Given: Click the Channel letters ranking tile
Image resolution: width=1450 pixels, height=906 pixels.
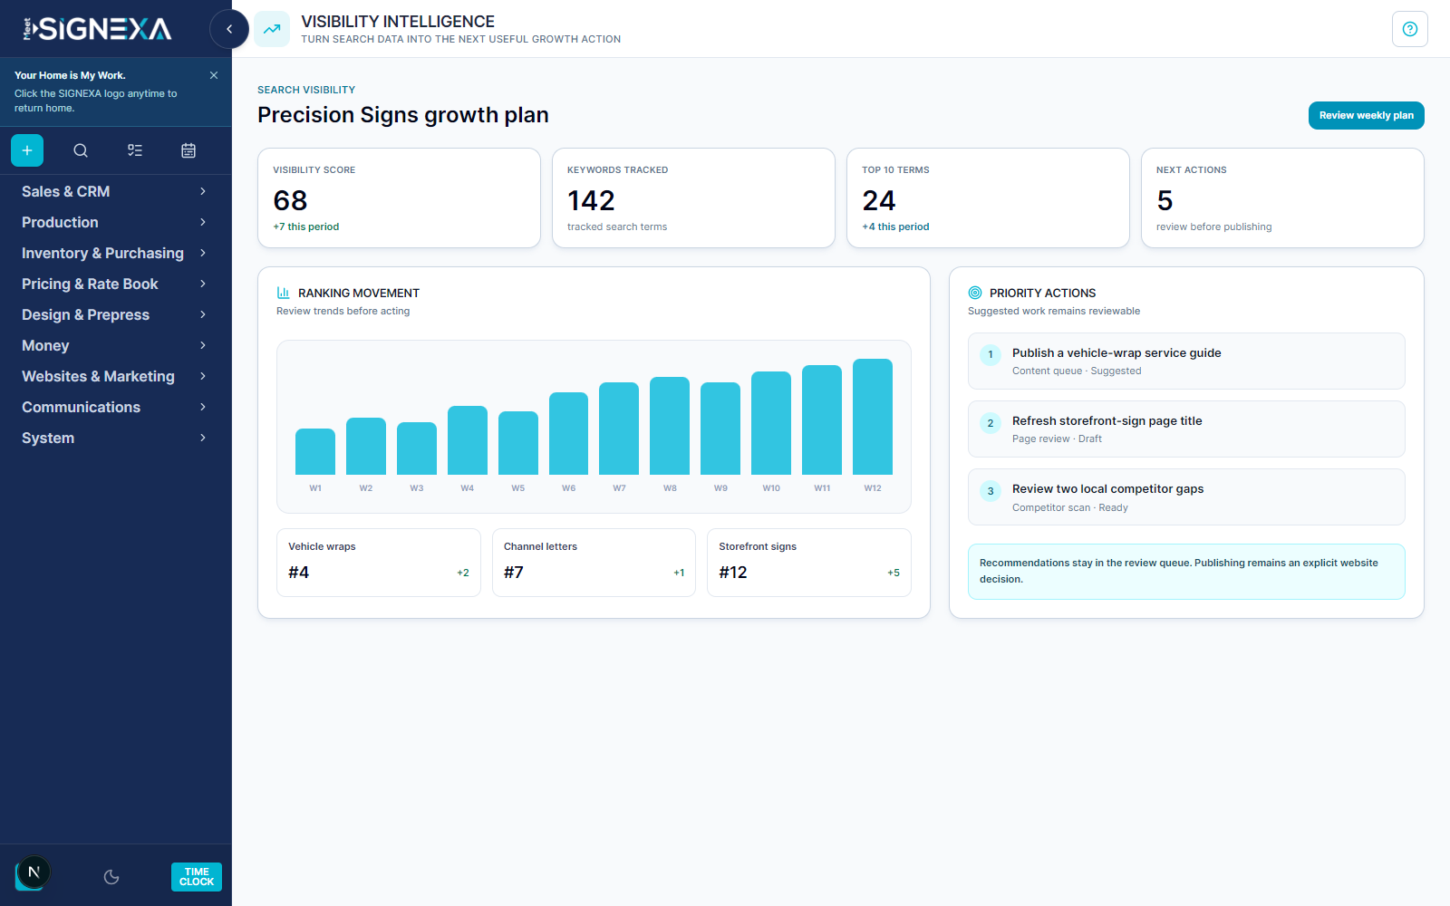Looking at the screenshot, I should (x=594, y=563).
